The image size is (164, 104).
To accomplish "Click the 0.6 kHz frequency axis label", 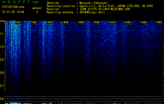I will (x=2, y=99).
